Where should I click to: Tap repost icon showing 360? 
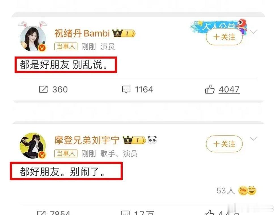43,89
